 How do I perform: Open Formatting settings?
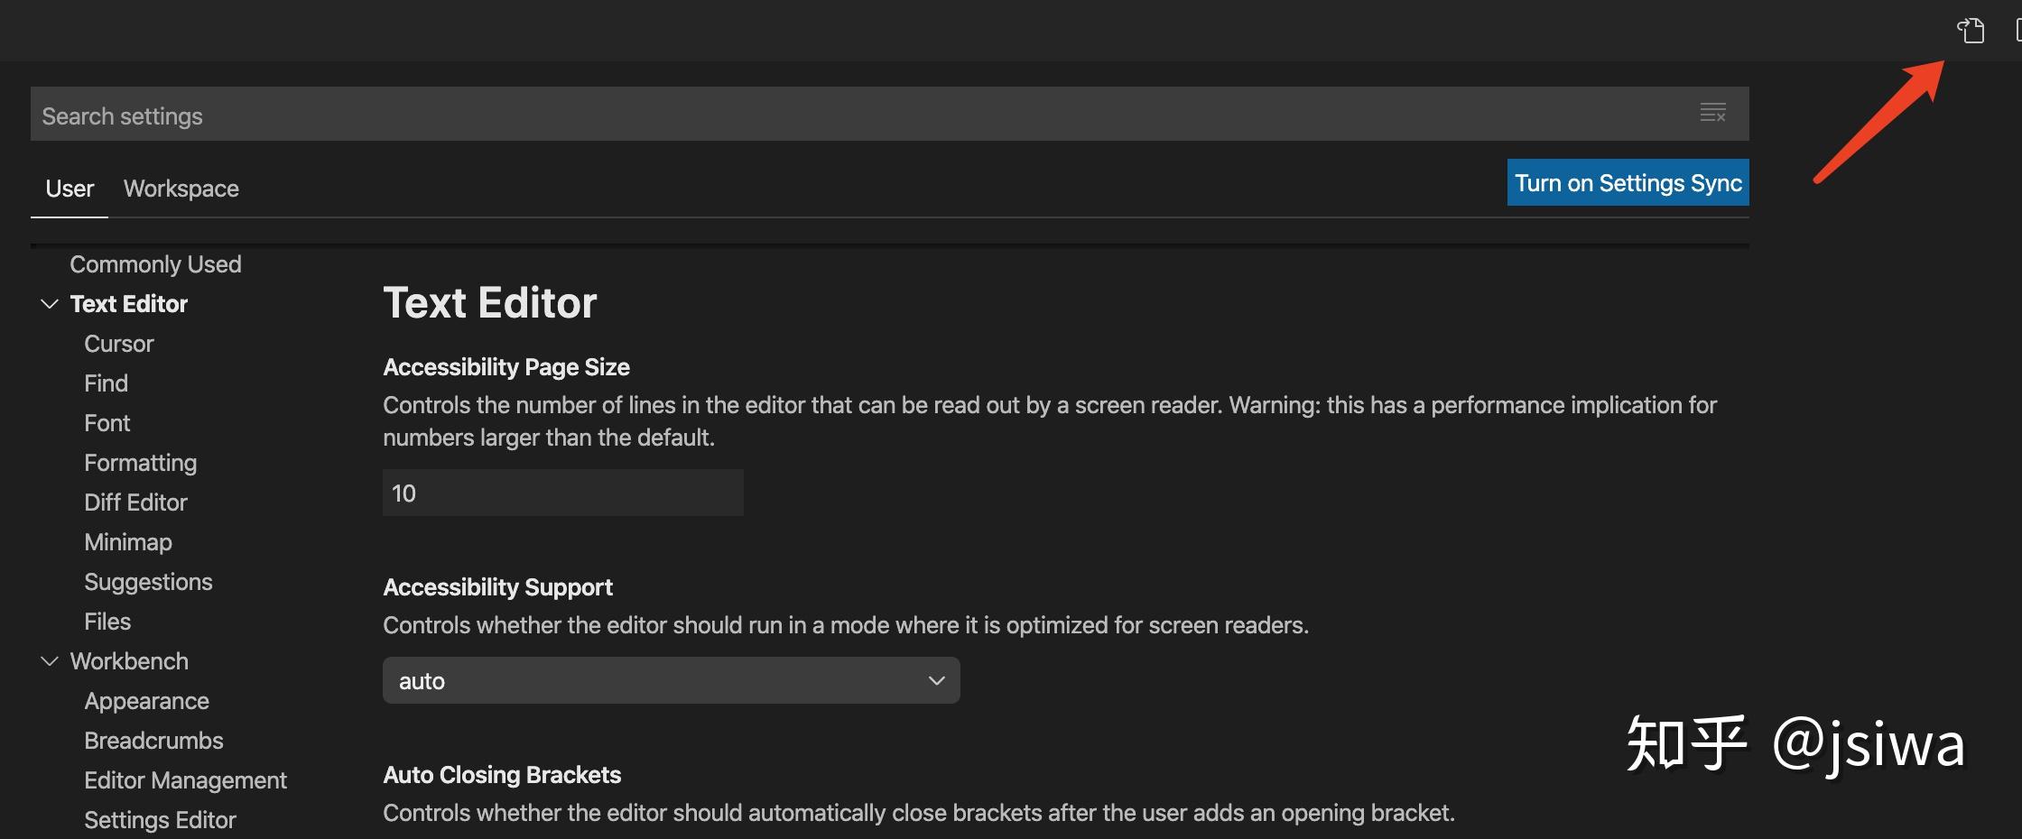[140, 462]
